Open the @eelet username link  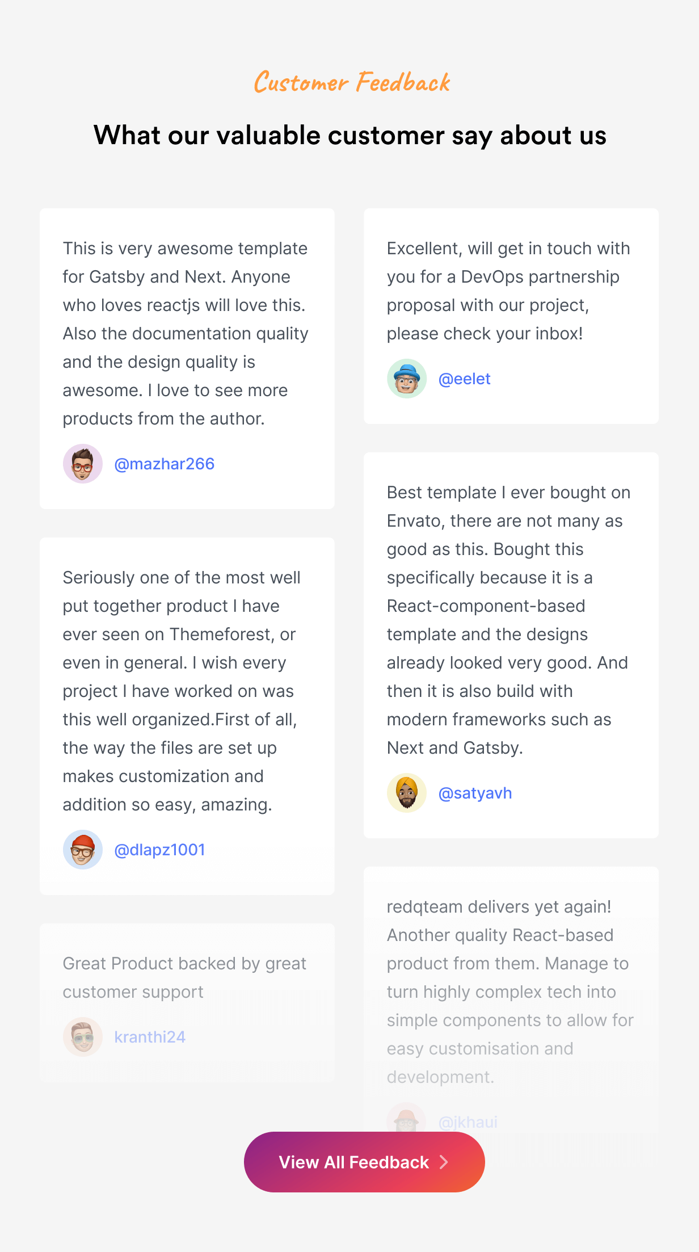tap(464, 379)
